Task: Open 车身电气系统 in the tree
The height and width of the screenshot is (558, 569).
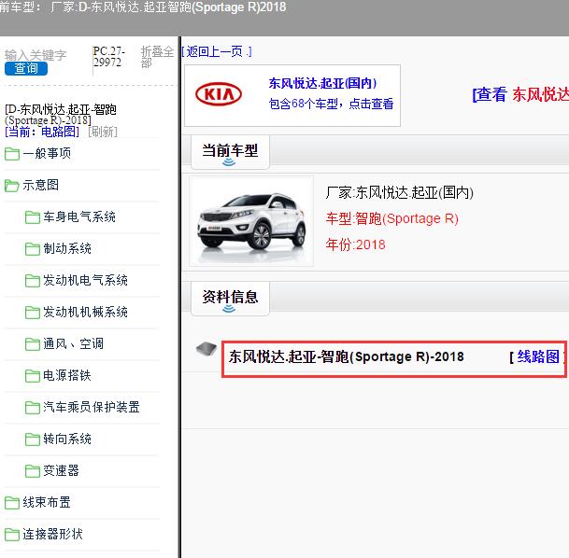Action: click(79, 217)
